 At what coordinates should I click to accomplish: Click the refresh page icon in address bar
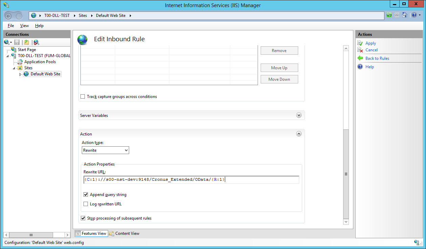(x=389, y=15)
